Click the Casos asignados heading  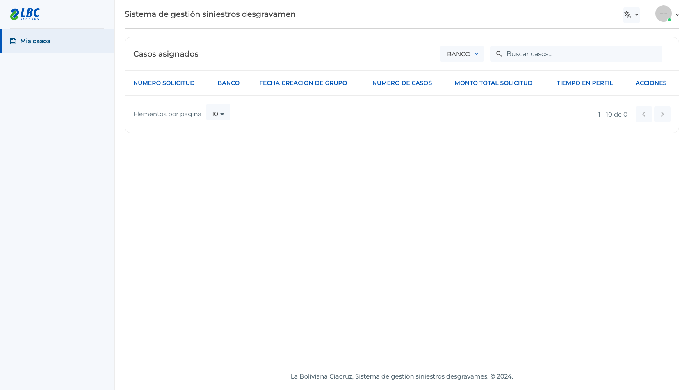(x=166, y=54)
